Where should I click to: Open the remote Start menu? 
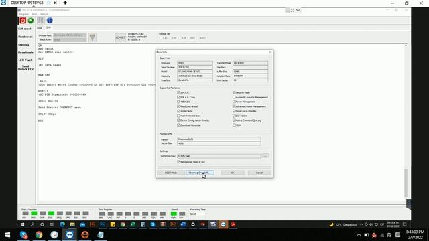22,224
